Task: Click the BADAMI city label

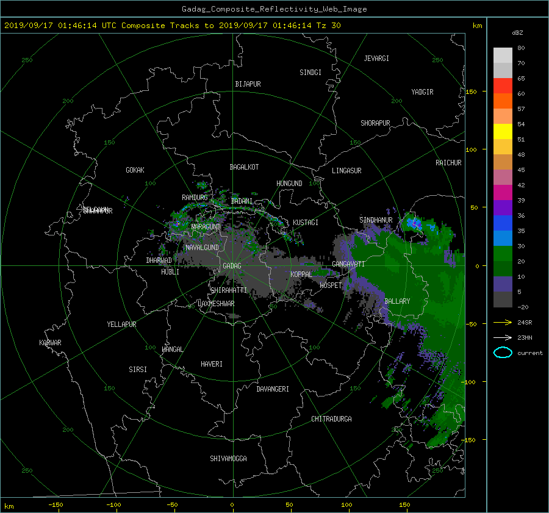Action: [242, 201]
